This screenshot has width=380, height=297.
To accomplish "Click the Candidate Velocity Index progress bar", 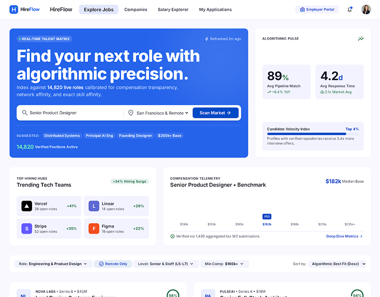I will tap(313, 134).
